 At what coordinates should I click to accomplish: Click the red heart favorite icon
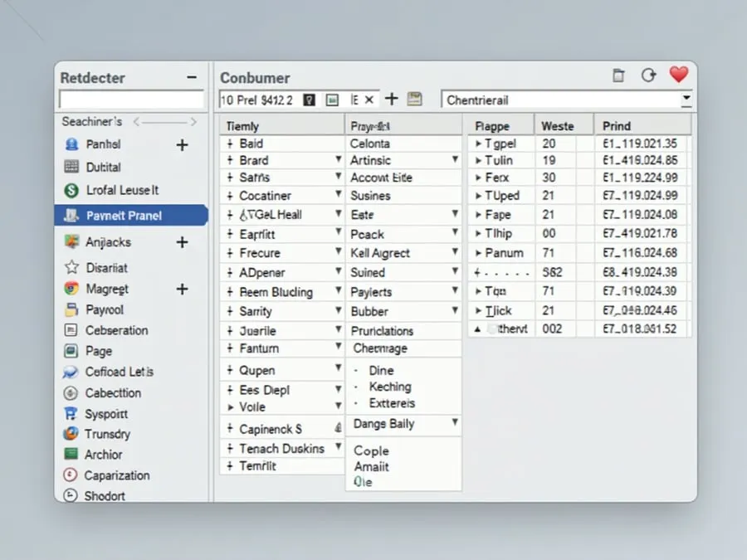(678, 75)
